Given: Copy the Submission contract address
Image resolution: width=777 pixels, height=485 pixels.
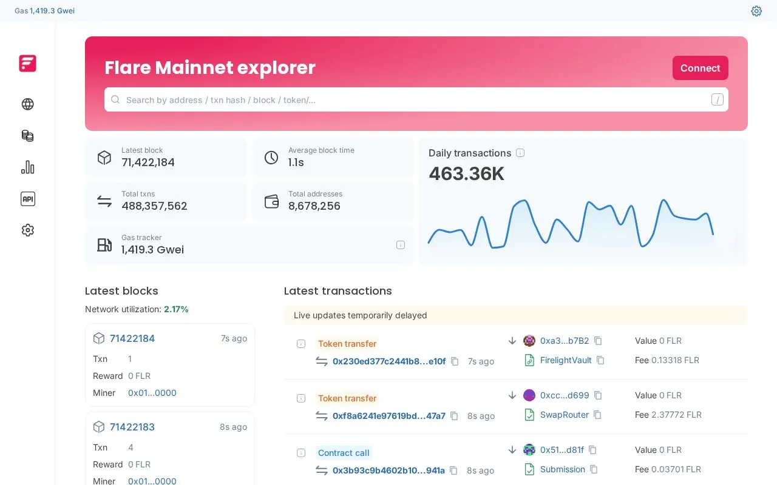Looking at the screenshot, I should tap(594, 469).
